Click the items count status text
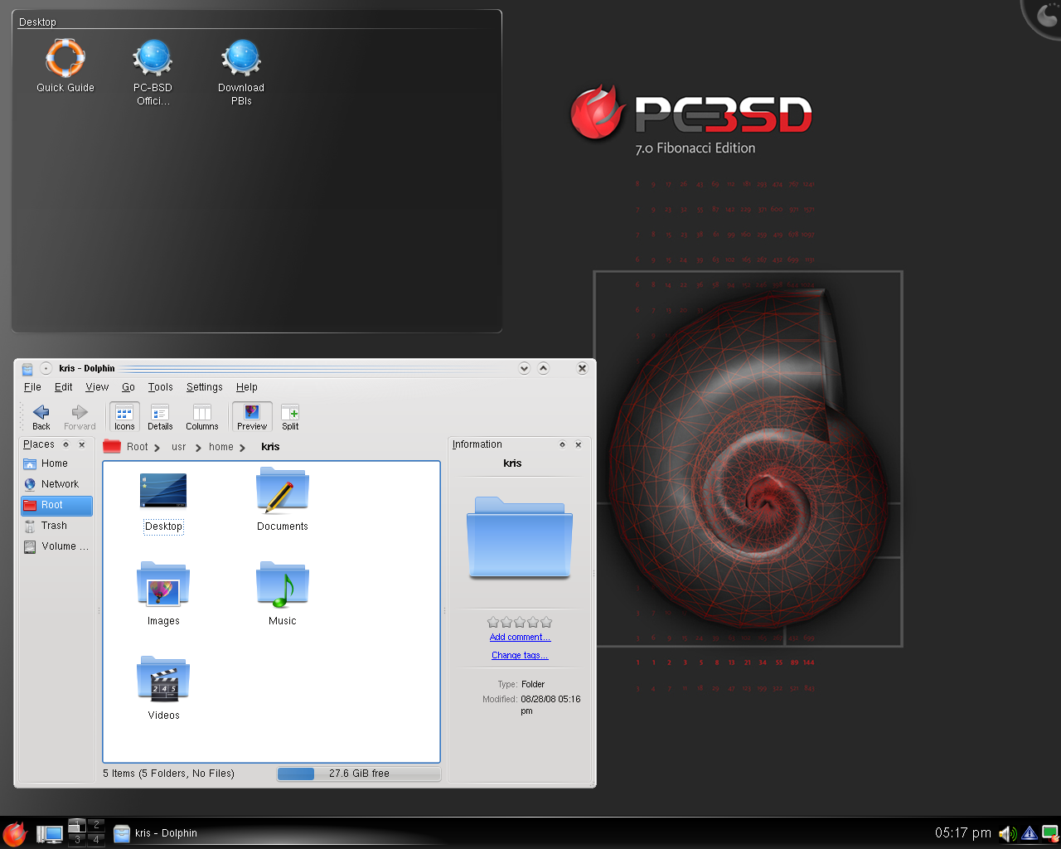 pyautogui.click(x=169, y=774)
